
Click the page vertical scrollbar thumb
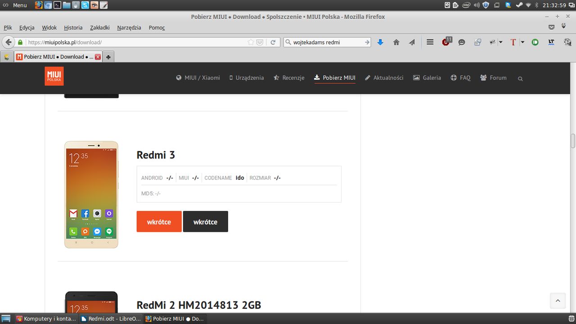coord(573,141)
